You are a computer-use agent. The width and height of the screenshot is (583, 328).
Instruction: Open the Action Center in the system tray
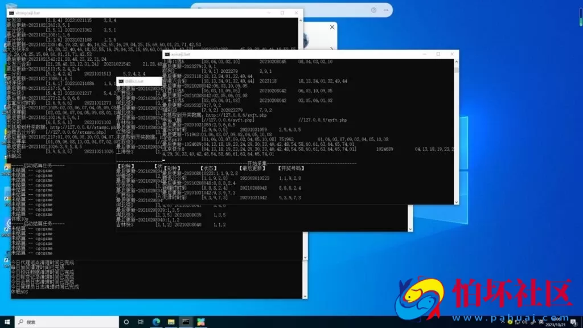pos(573,322)
